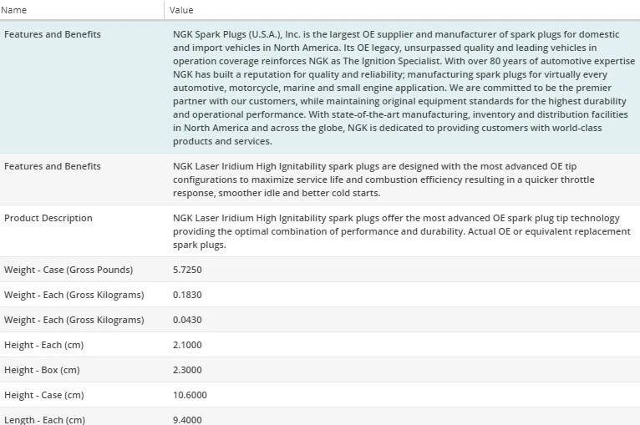
Task: Click the 5.7250 weight value
Action: (x=187, y=270)
